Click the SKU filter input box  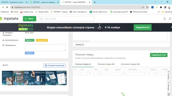tap(84, 74)
